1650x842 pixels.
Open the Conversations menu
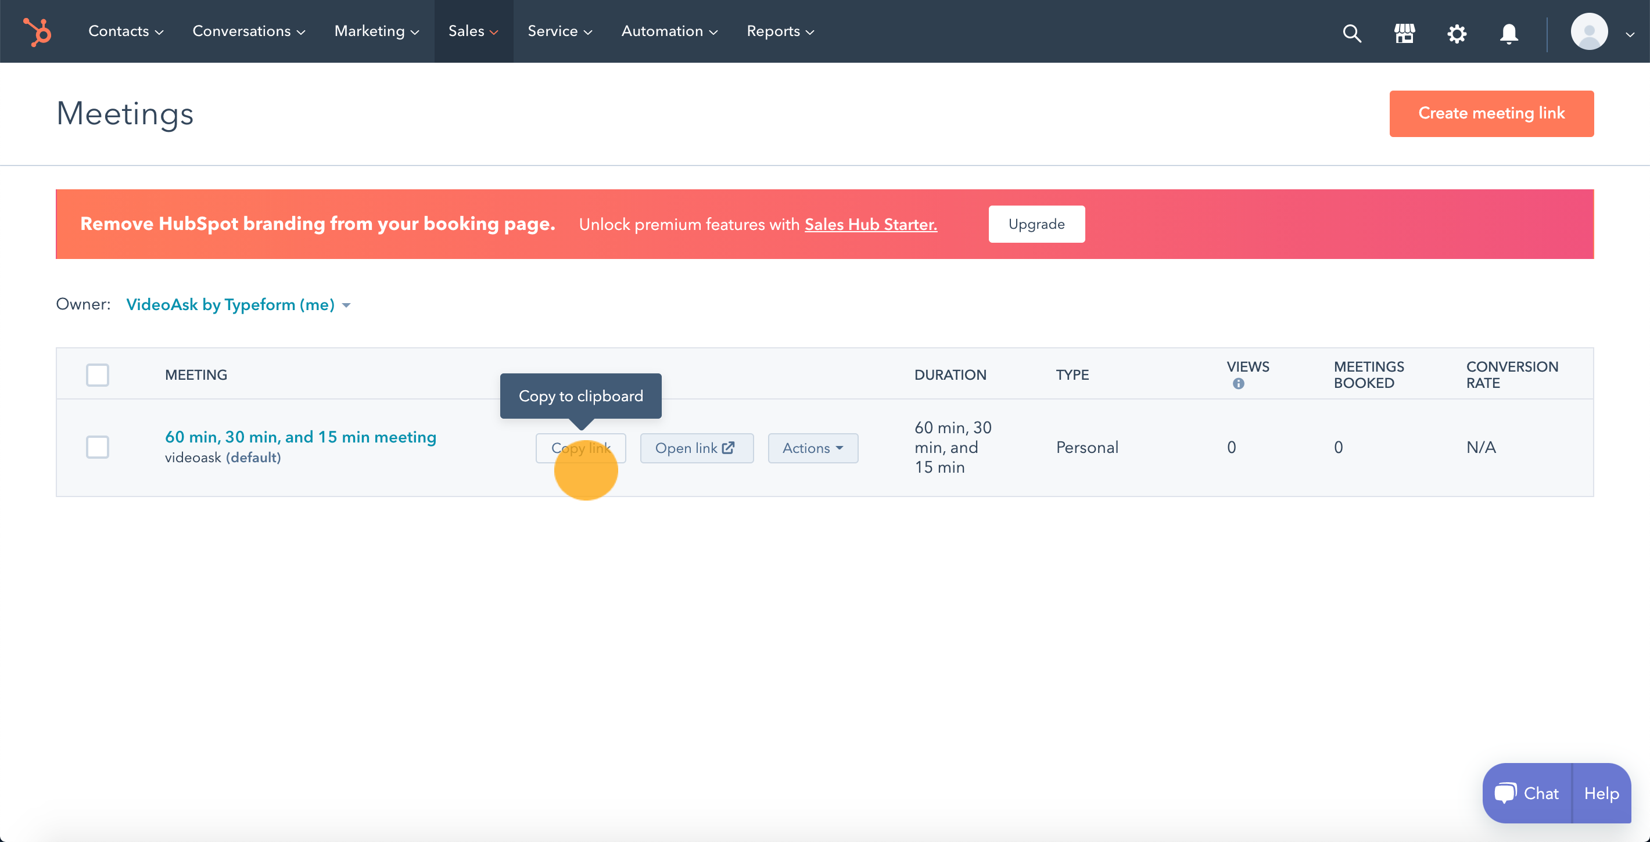coord(249,31)
